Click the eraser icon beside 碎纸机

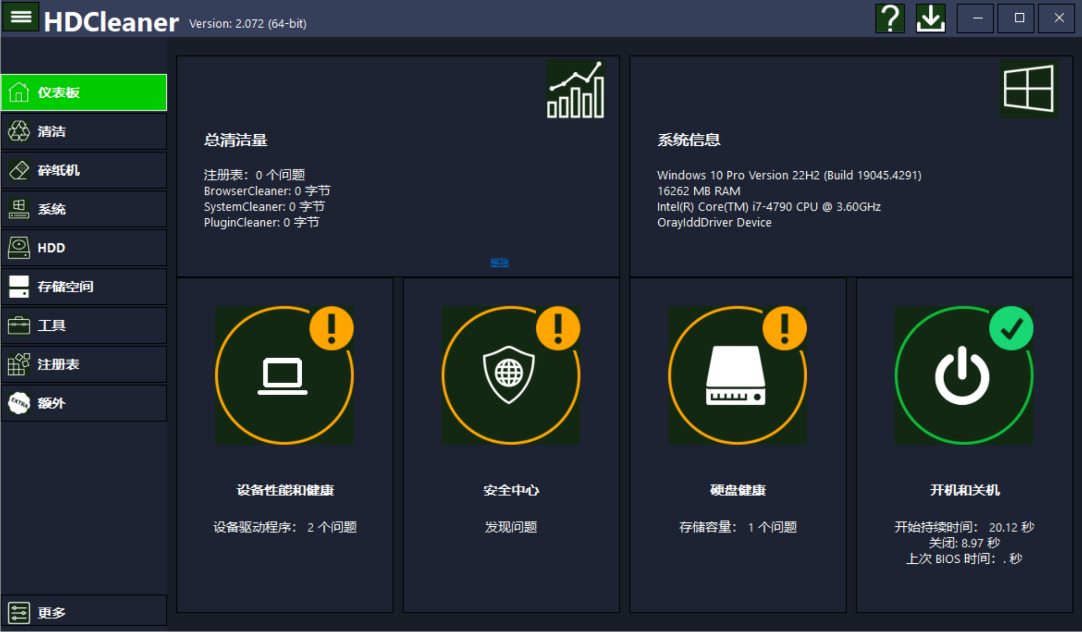click(19, 170)
